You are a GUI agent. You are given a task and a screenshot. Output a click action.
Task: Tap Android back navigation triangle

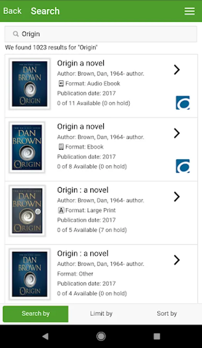(x=45, y=336)
